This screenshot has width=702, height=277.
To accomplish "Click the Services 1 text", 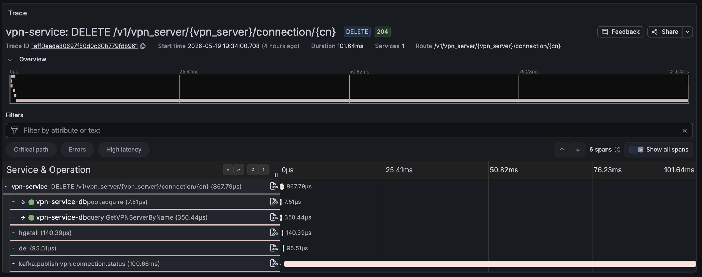I will (x=389, y=46).
